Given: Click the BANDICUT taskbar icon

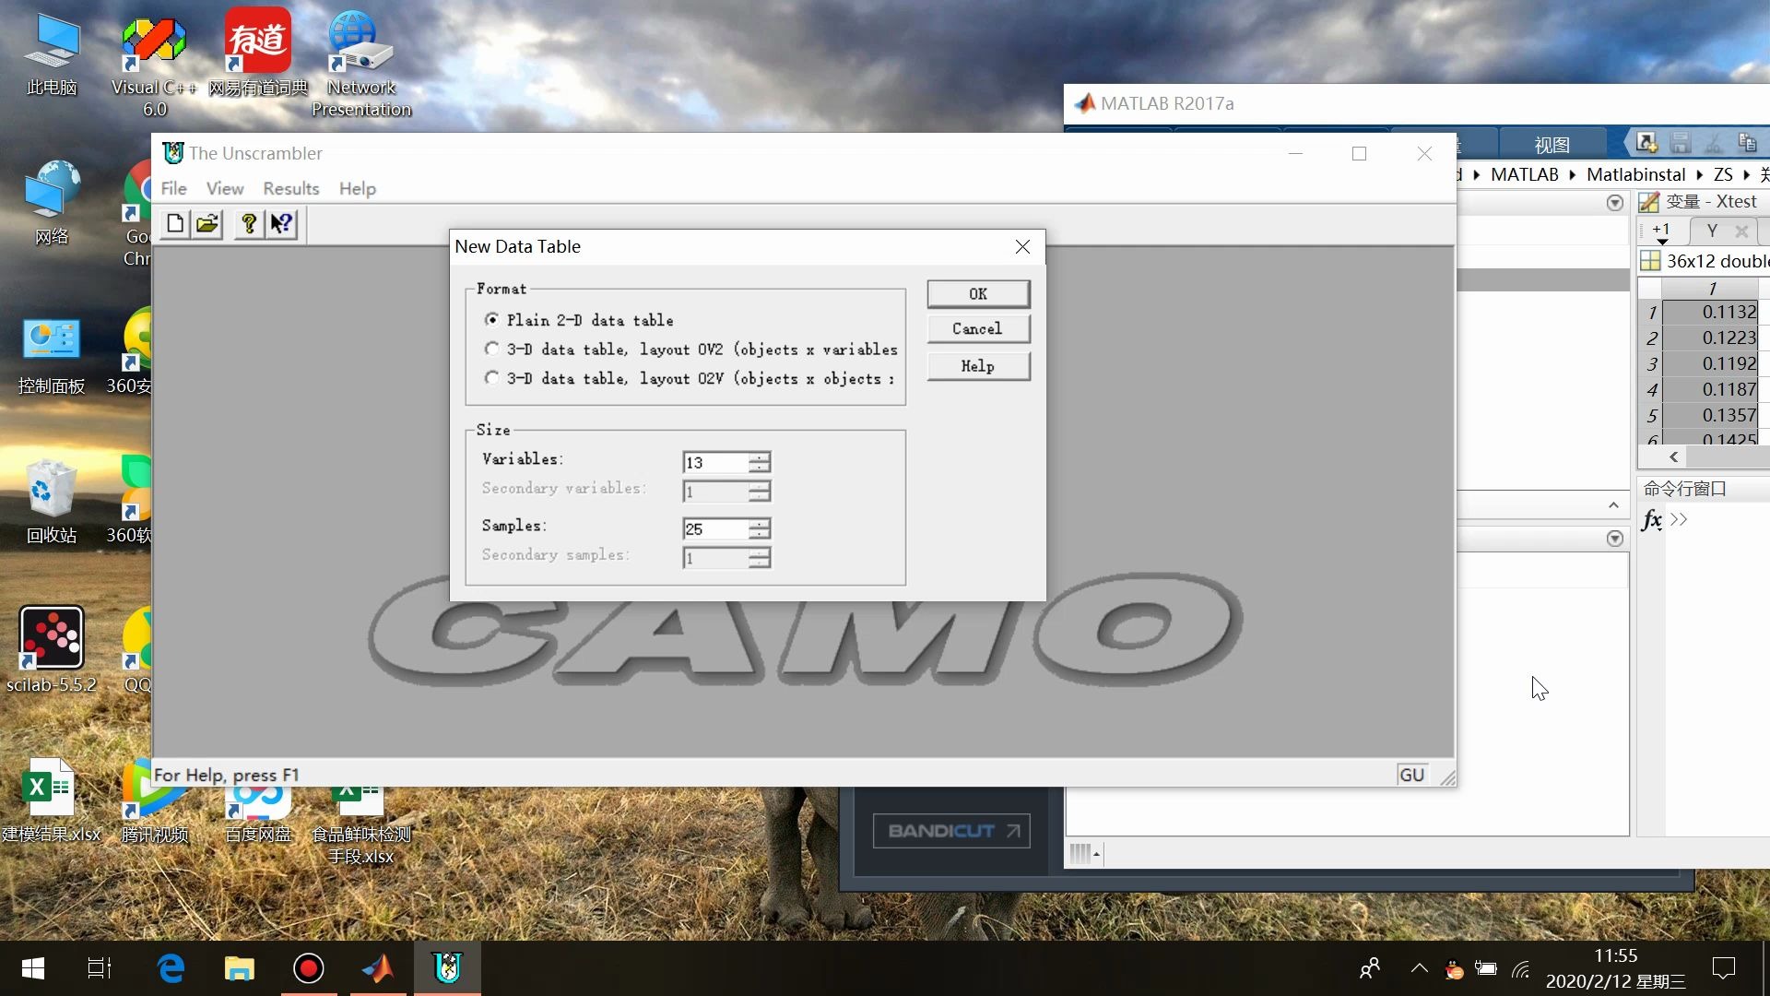Looking at the screenshot, I should [952, 831].
